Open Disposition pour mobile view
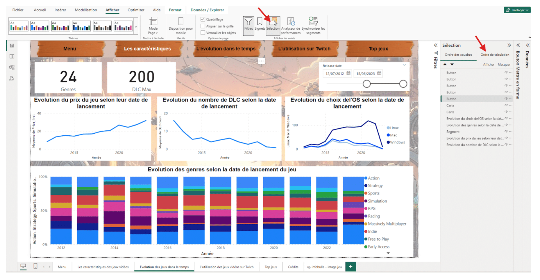This screenshot has width=540, height=280. 180,24
